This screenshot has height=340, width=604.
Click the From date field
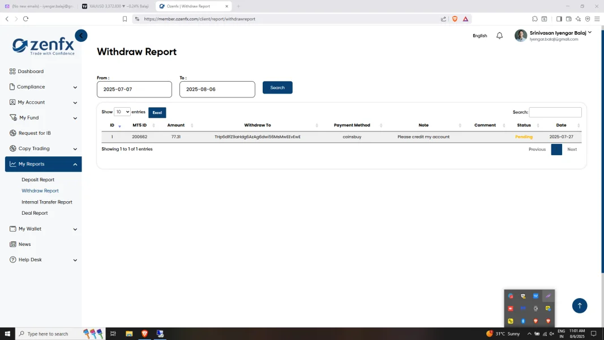(x=134, y=90)
